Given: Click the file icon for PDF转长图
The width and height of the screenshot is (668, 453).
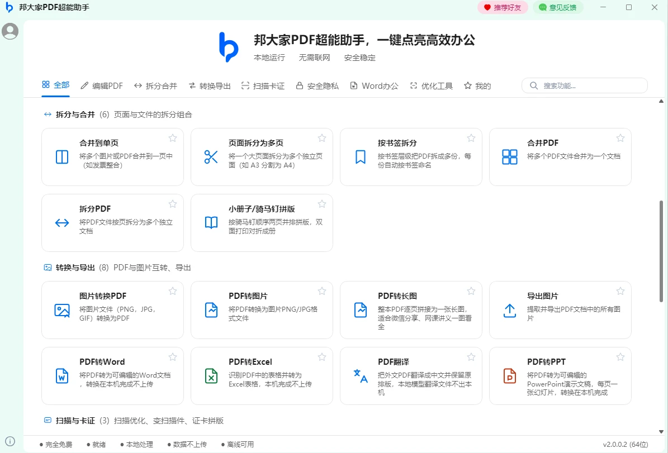Looking at the screenshot, I should click(x=361, y=310).
